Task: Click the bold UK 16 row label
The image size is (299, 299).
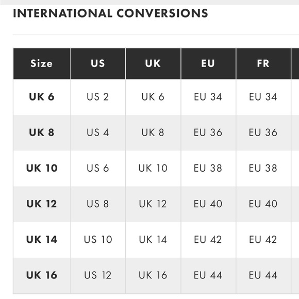Action: (42, 275)
